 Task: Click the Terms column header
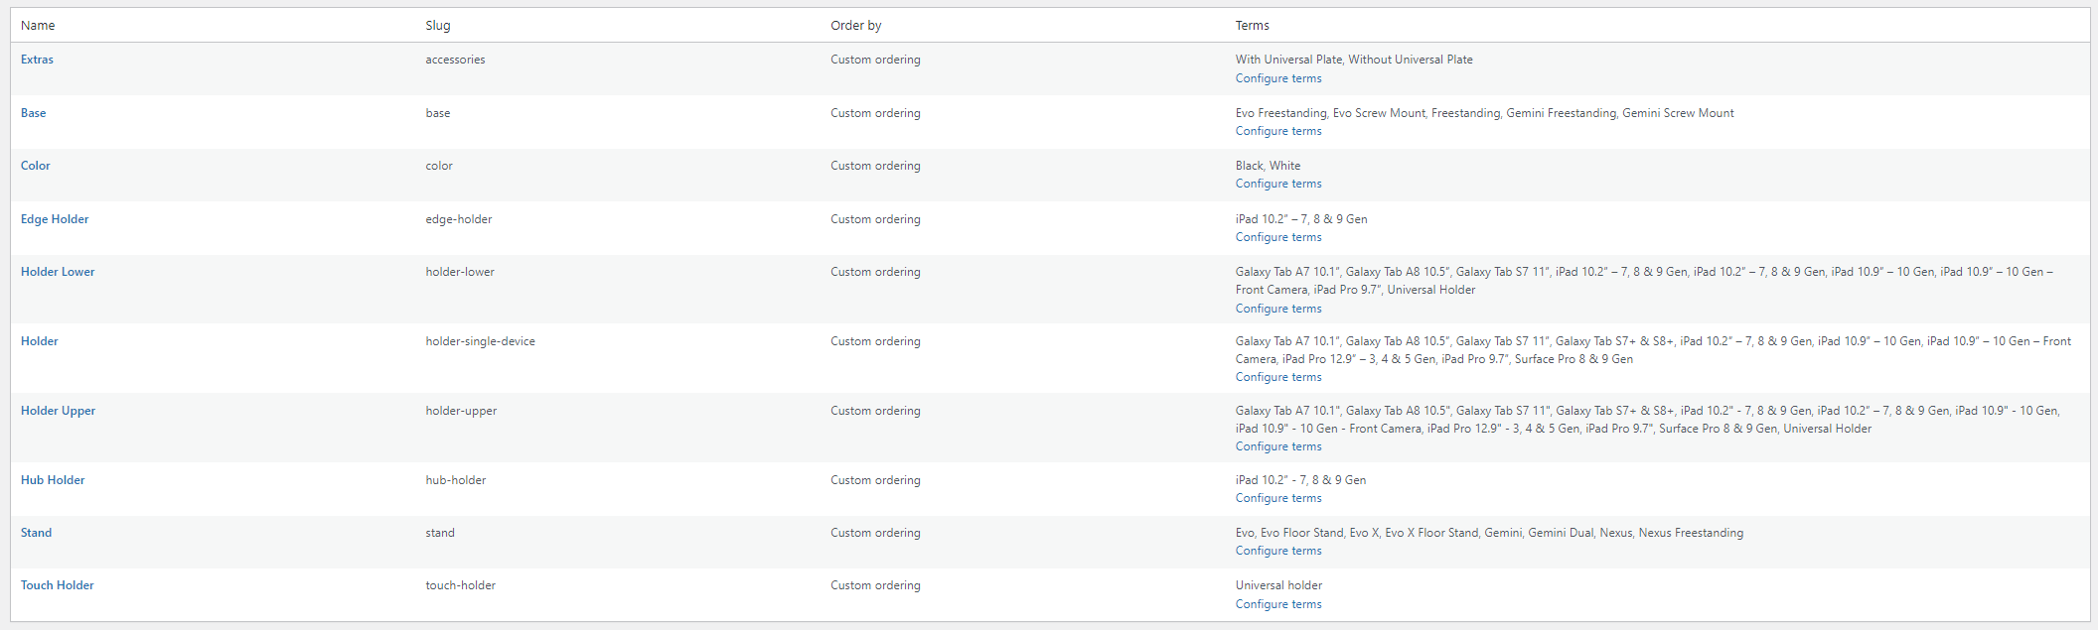point(1253,26)
